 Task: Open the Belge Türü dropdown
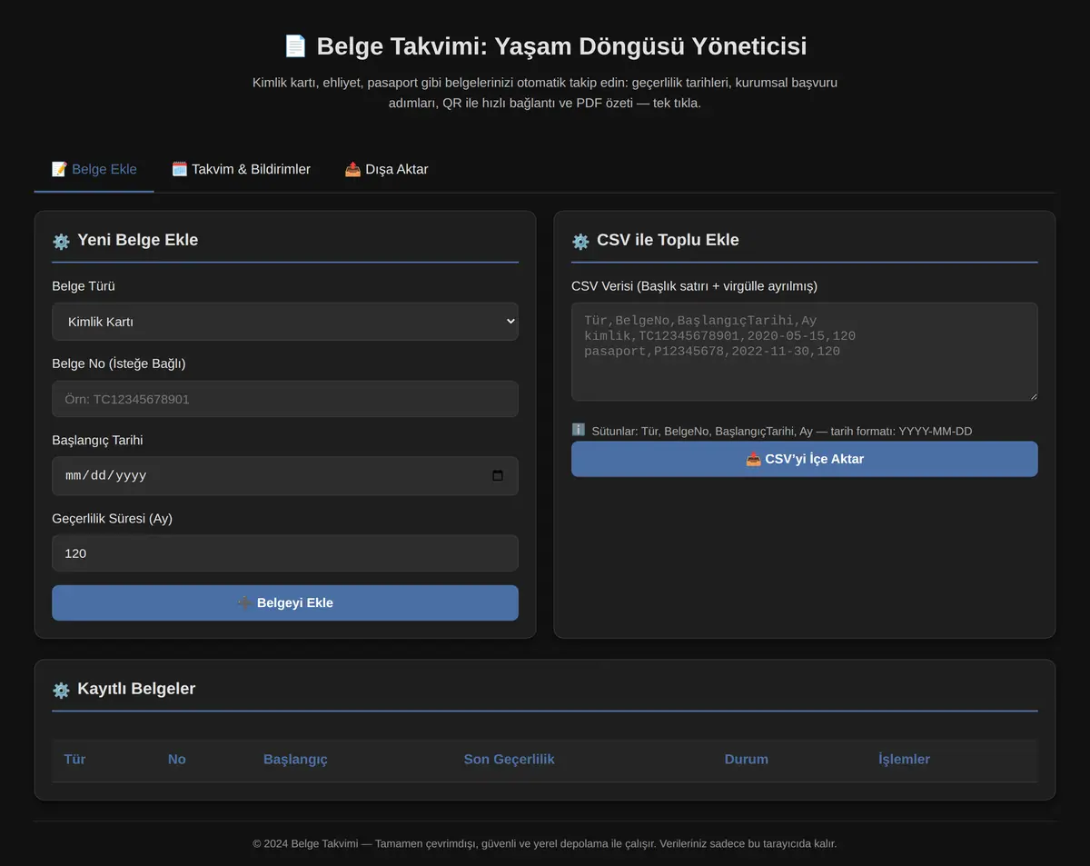(x=285, y=322)
